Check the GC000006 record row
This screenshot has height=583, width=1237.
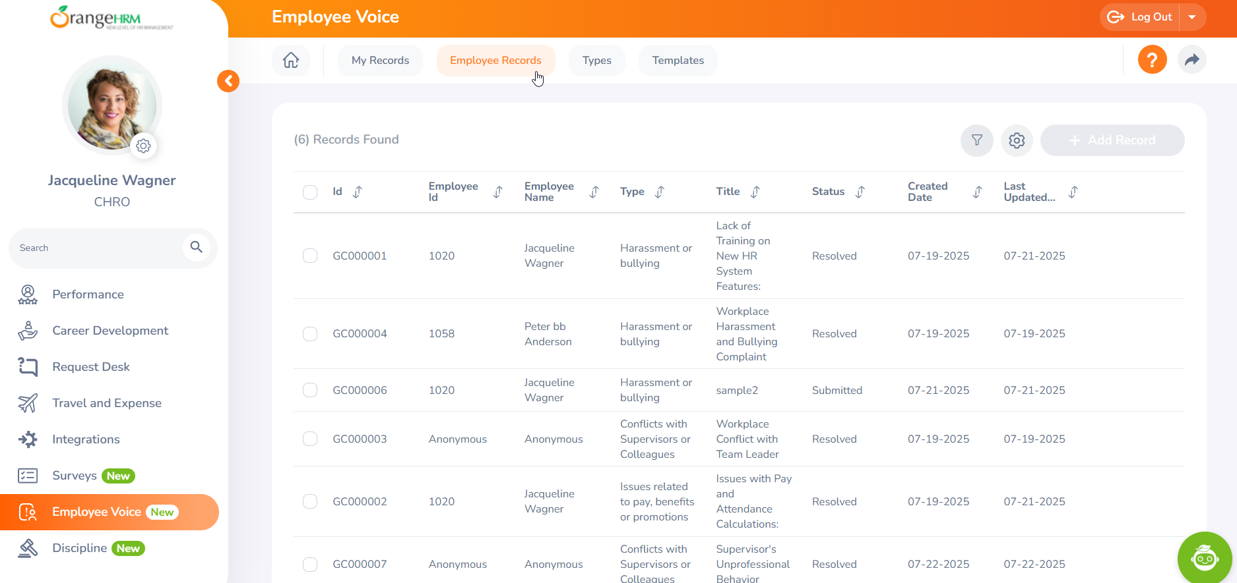[x=310, y=390]
